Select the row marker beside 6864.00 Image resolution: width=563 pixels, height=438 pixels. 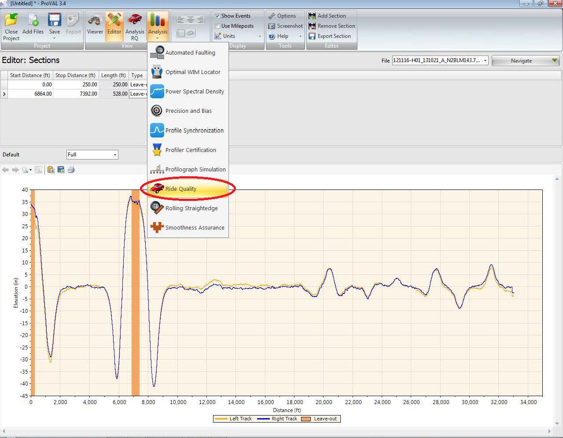click(4, 94)
